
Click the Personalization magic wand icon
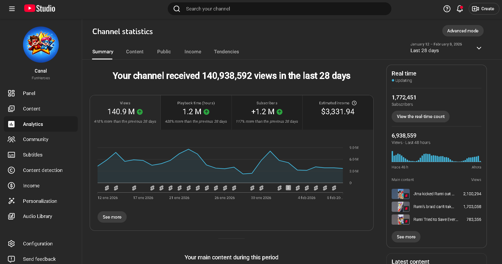click(x=11, y=201)
